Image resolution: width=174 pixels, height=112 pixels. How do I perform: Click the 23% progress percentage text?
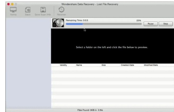tap(139, 20)
